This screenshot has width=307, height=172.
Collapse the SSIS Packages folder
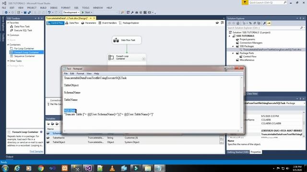pos(233,46)
